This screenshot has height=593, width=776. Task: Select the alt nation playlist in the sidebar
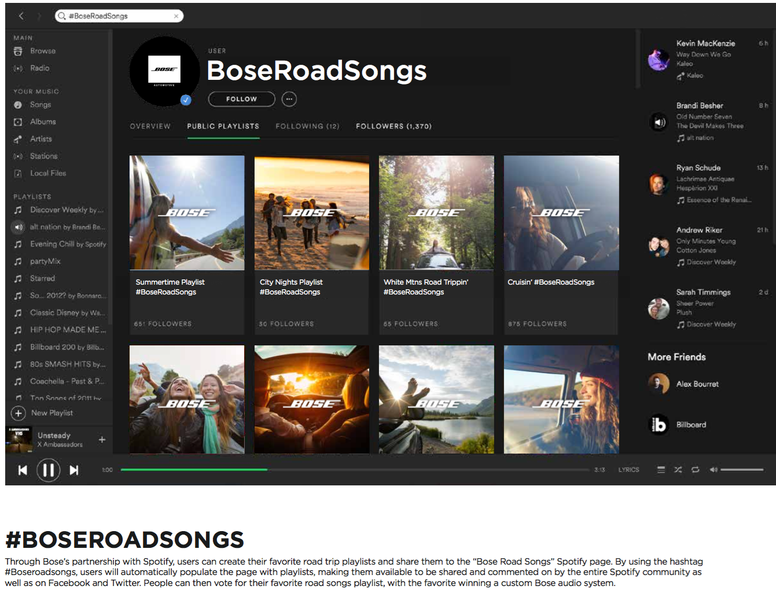[x=67, y=227]
